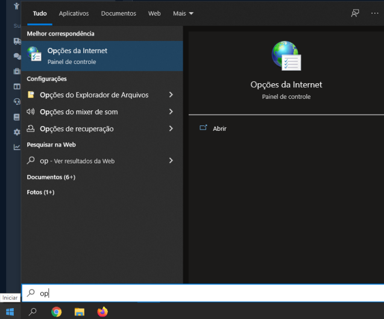Click the search input field containing op
Image resolution: width=384 pixels, height=319 pixels.
(203, 293)
